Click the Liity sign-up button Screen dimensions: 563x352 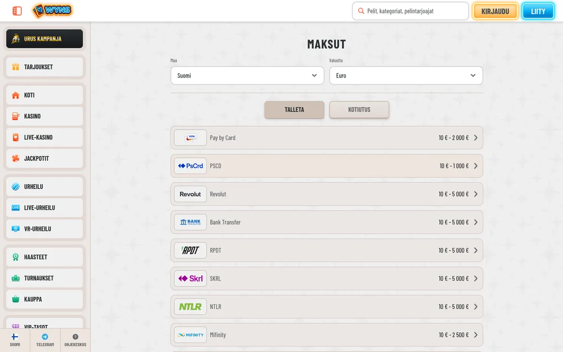pyautogui.click(x=538, y=11)
